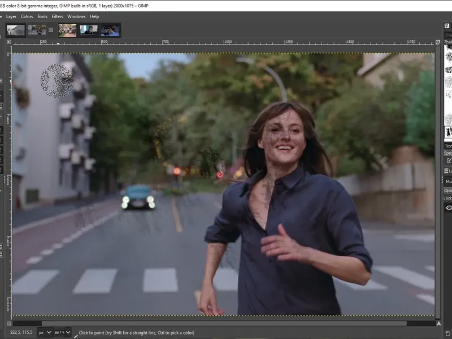Switch to the first image thumbnail tab
The height and width of the screenshot is (339, 452).
coord(15,30)
